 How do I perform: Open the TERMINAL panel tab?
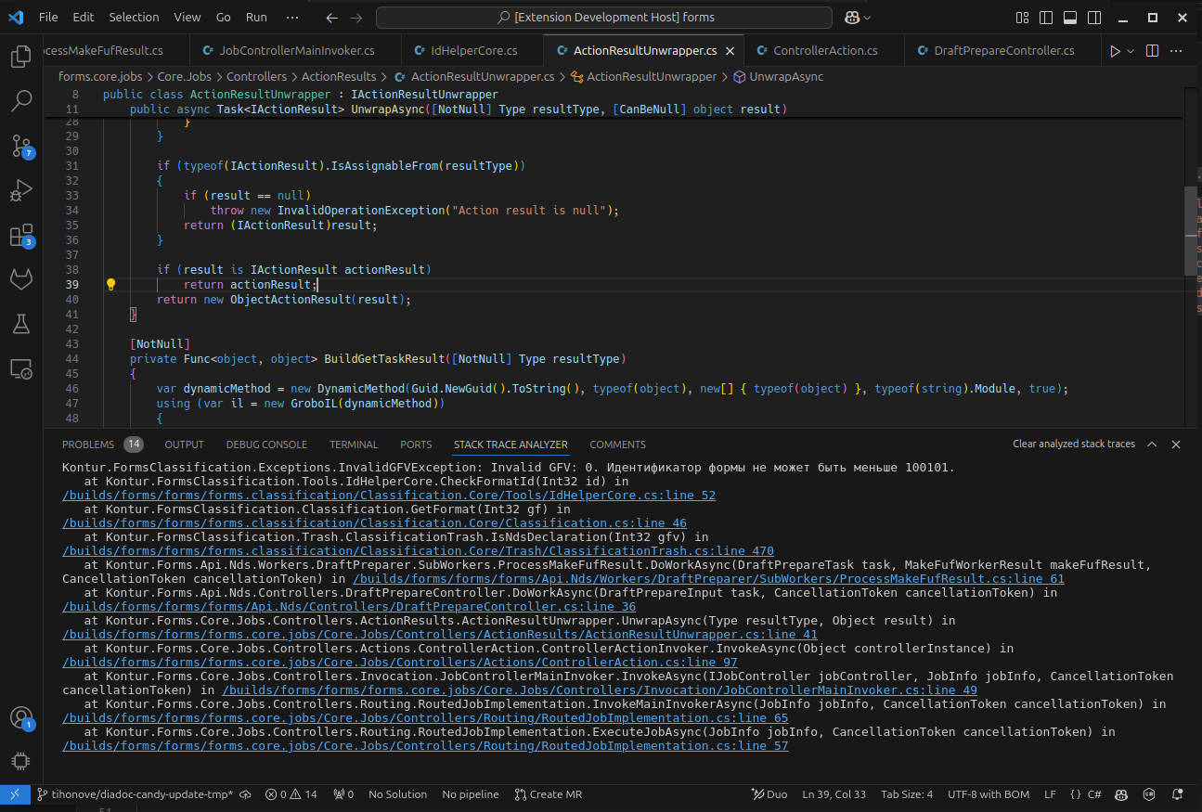(x=354, y=445)
